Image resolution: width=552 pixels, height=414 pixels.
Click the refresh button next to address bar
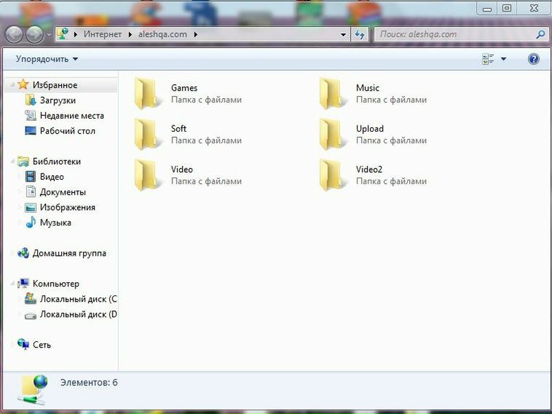click(360, 34)
